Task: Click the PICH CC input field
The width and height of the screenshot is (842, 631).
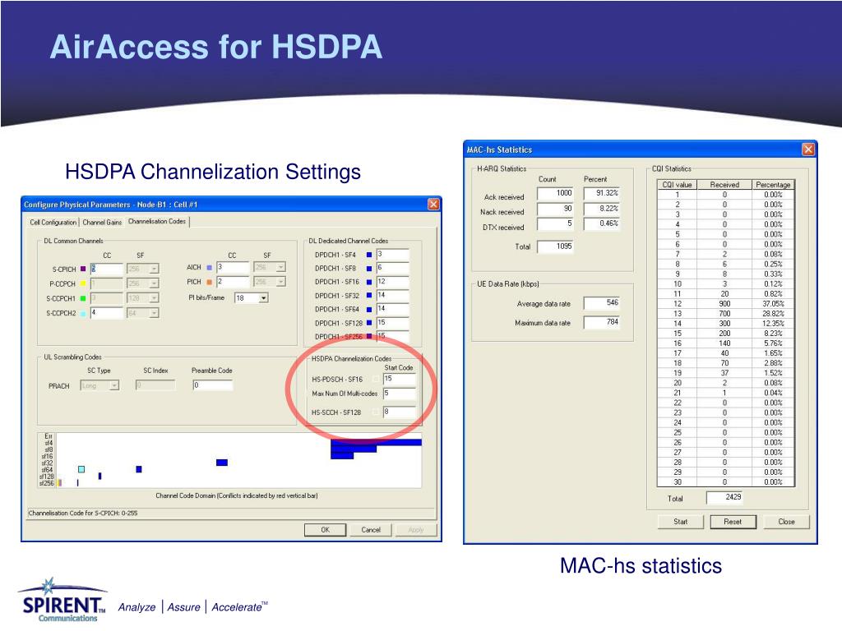Action: tap(233, 282)
